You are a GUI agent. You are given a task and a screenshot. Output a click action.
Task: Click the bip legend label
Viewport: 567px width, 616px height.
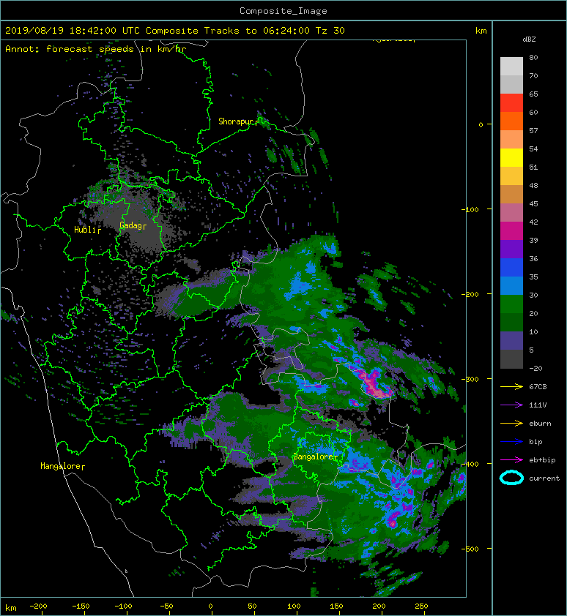535,442
